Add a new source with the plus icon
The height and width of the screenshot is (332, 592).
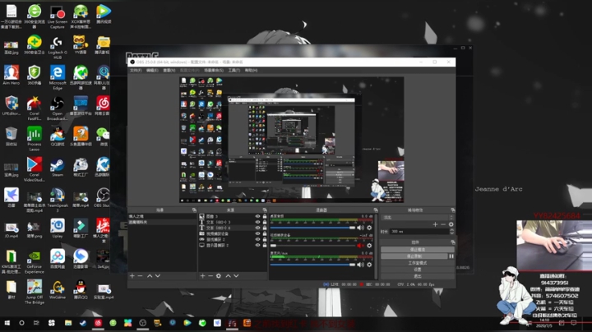(202, 276)
